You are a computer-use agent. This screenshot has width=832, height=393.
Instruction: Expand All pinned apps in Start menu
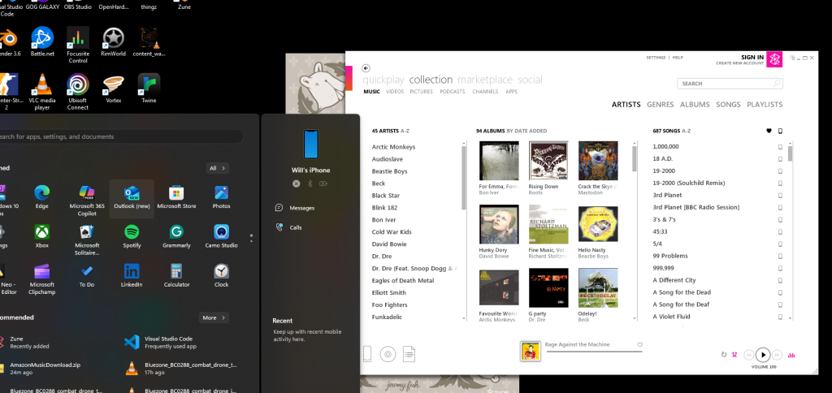(218, 168)
